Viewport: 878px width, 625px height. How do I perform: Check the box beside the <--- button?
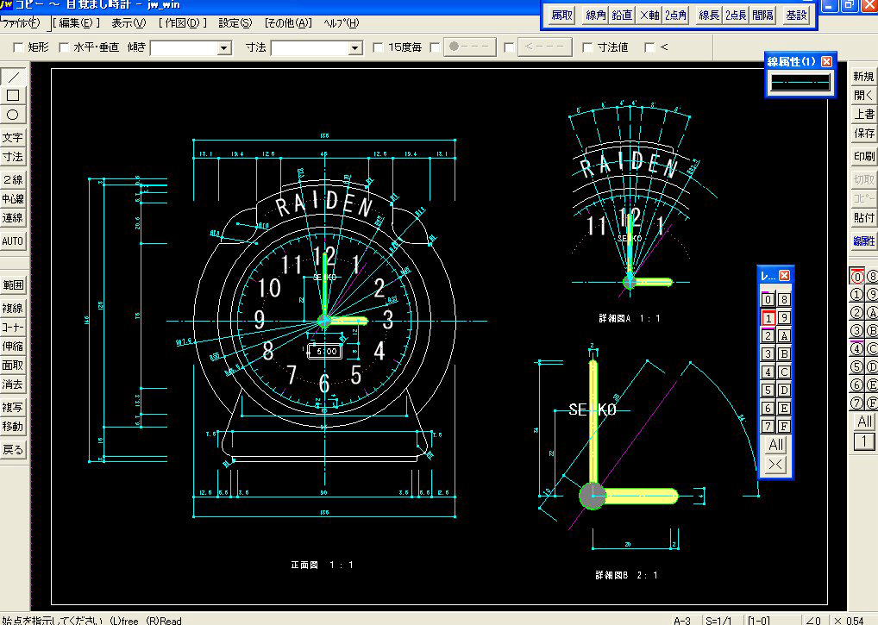click(509, 47)
